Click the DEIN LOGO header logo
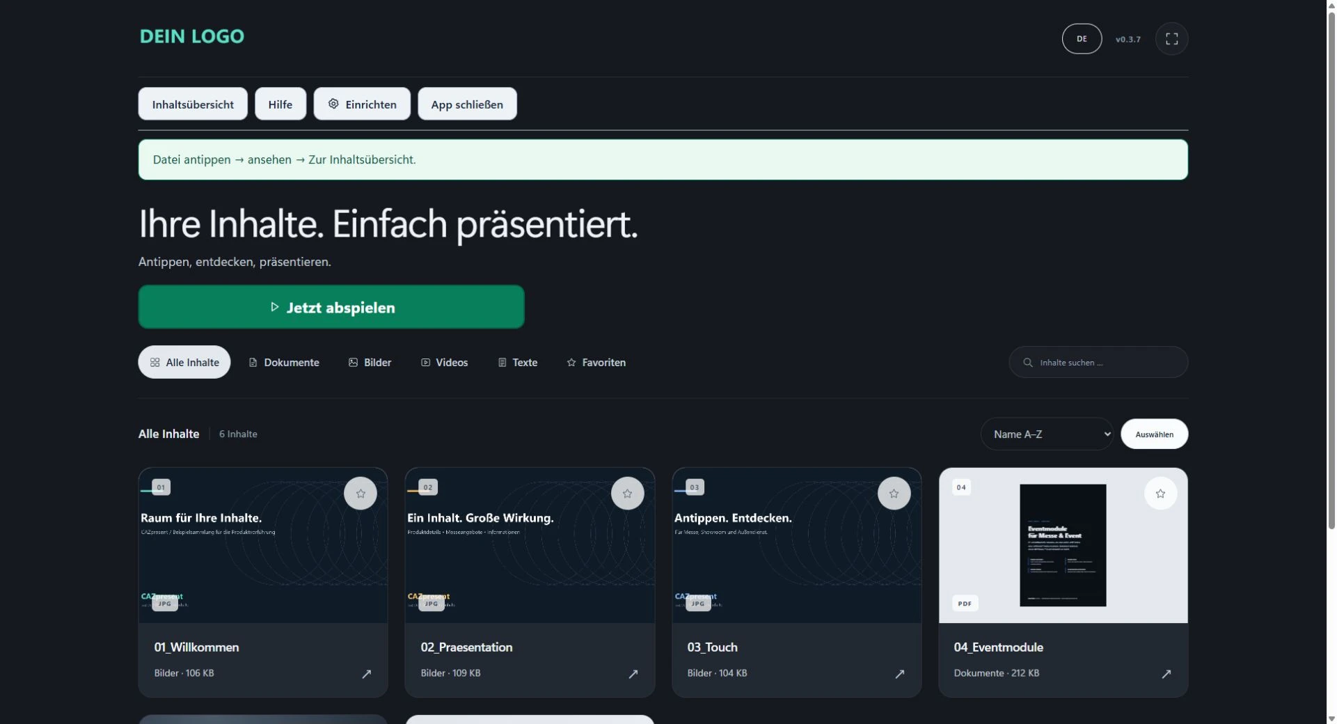The height and width of the screenshot is (724, 1337). coord(192,36)
